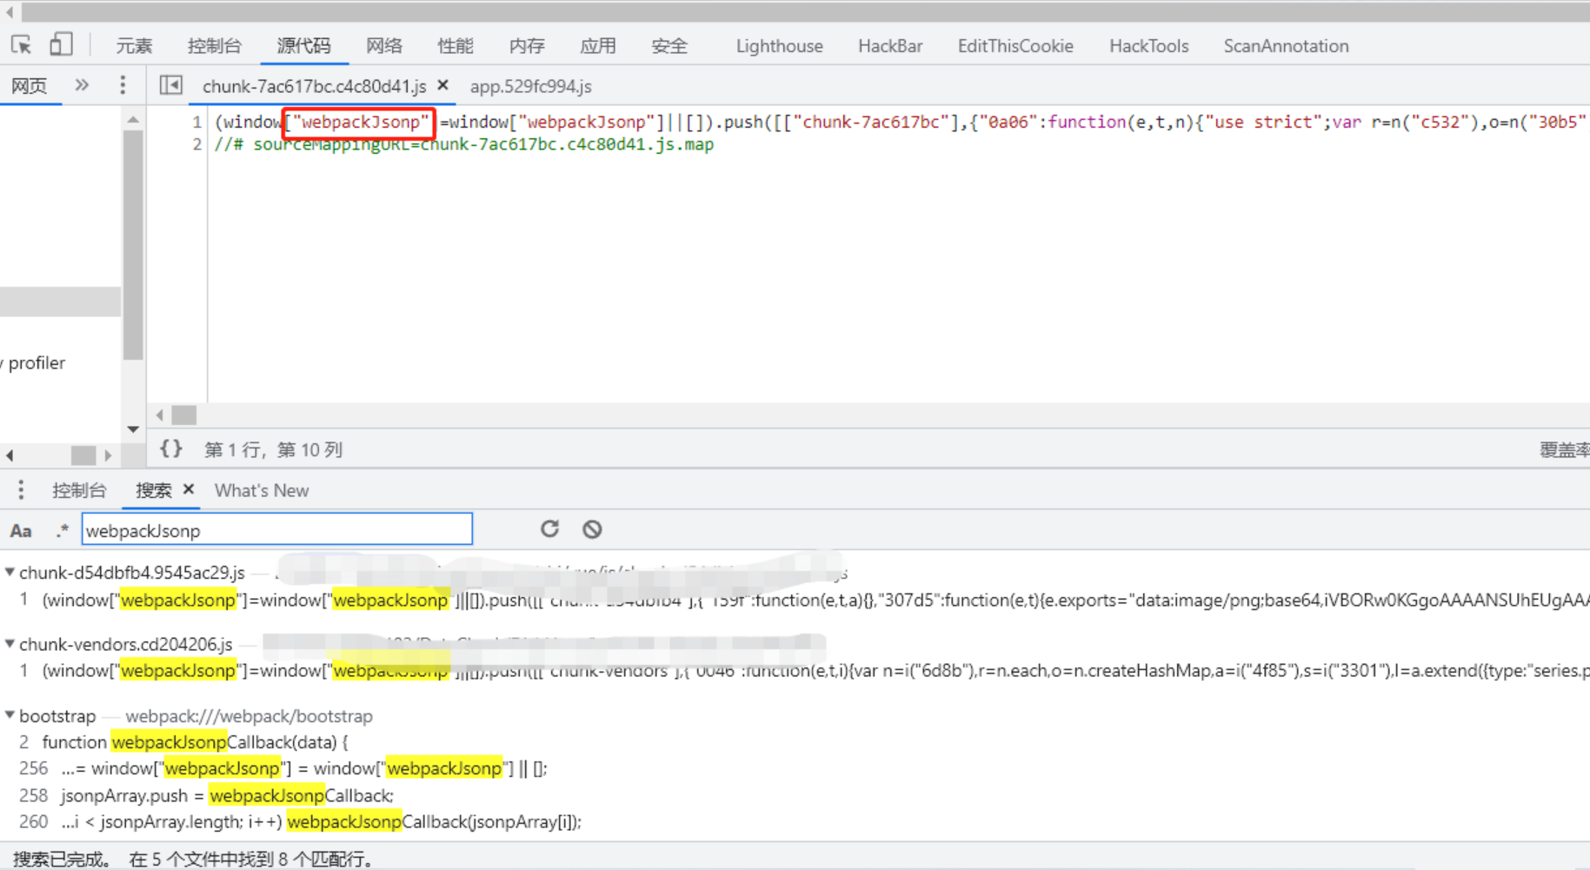Open hidden navigator tabs via the » chevron

pyautogui.click(x=81, y=84)
